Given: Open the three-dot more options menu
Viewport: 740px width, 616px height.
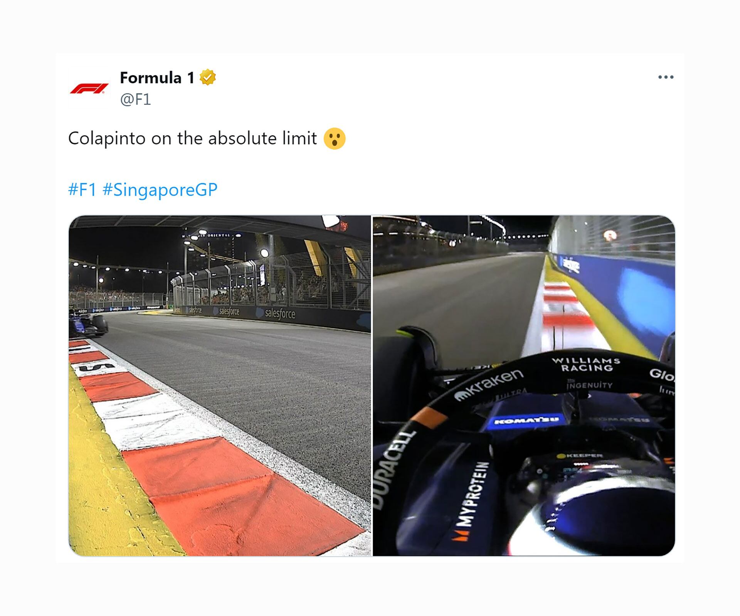Looking at the screenshot, I should [x=666, y=77].
